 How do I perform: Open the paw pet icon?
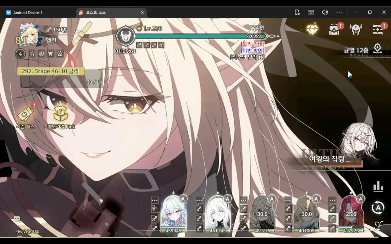tap(60, 54)
